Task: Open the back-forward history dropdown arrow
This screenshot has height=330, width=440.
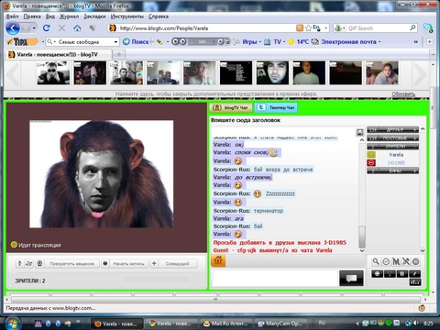Action: click(34, 28)
